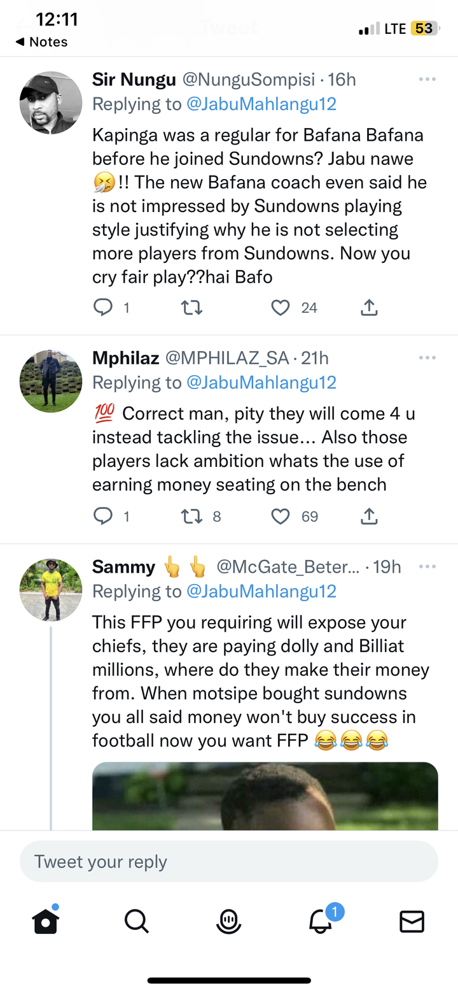Open Sammy's profile picture
The width and height of the screenshot is (458, 993).
51,590
